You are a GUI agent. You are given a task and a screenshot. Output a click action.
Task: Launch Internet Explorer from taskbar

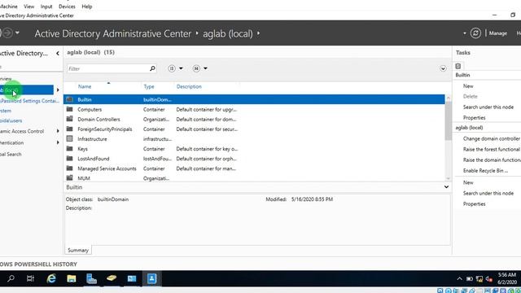[x=50, y=278]
